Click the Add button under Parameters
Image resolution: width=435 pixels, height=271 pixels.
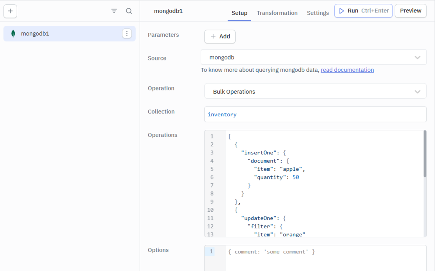[220, 36]
